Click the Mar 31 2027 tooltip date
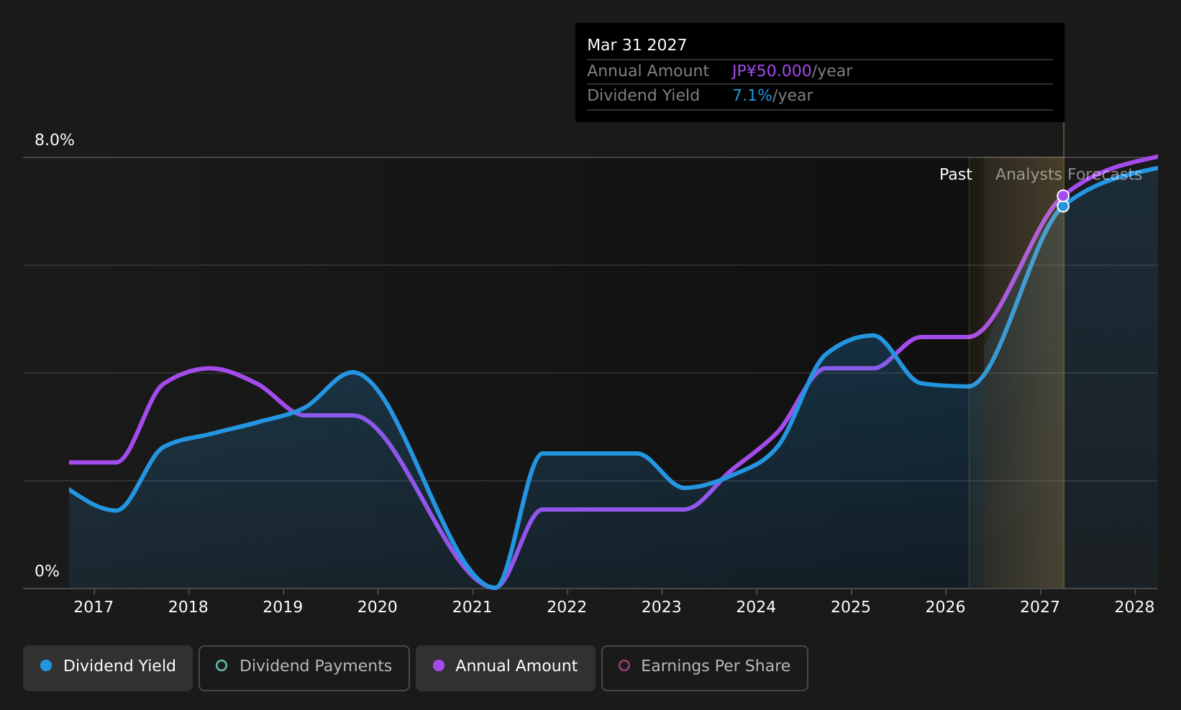The width and height of the screenshot is (1181, 710). tap(637, 45)
